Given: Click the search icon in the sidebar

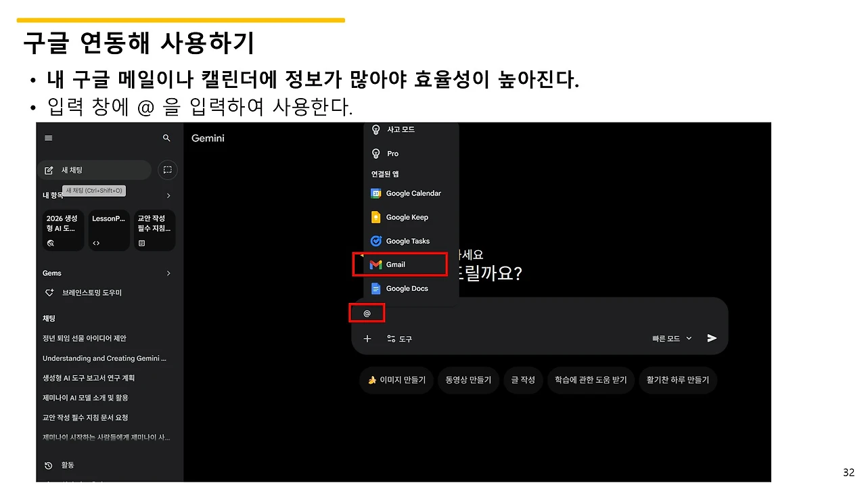Looking at the screenshot, I should pyautogui.click(x=166, y=137).
